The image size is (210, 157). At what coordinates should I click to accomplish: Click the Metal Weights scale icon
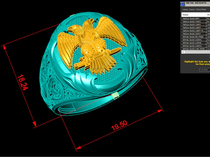pos(182,4)
